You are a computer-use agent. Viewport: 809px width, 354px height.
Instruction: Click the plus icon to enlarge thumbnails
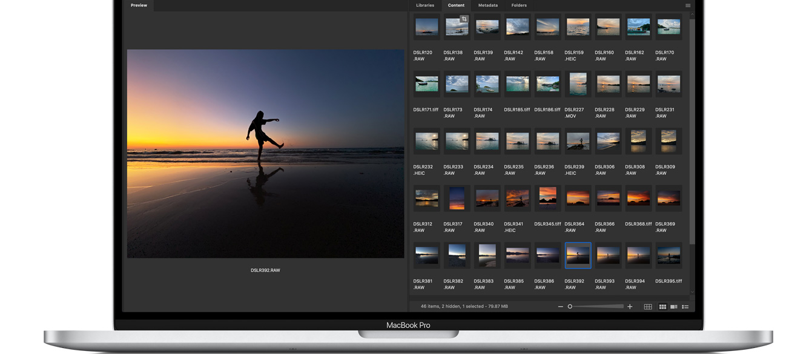click(630, 307)
